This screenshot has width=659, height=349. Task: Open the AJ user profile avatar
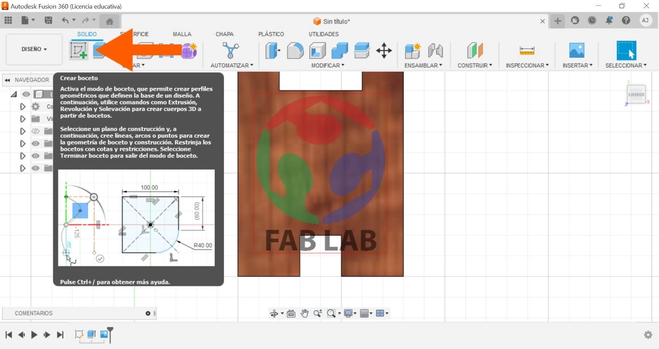[x=645, y=20]
